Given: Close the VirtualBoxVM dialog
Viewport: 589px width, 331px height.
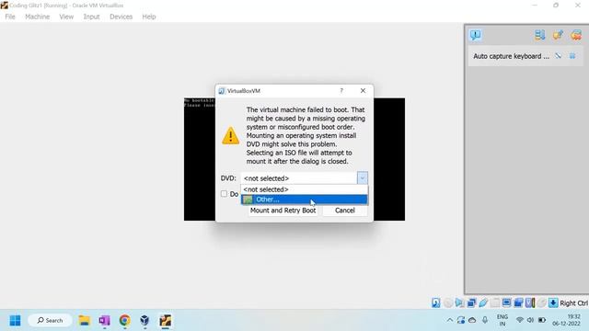Looking at the screenshot, I should tap(363, 91).
